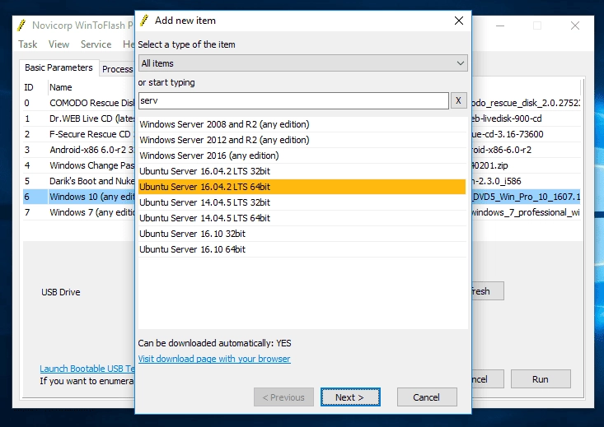Open the View menu in WinToFlash

(x=59, y=44)
